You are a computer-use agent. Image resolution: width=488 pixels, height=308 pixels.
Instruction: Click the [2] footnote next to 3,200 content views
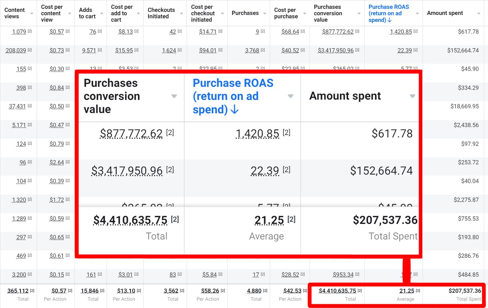click(30, 274)
